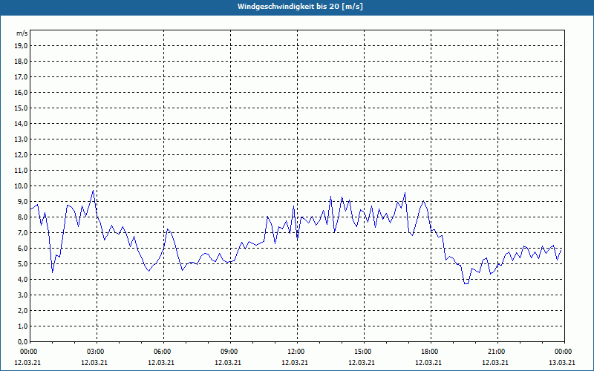Click the lowest dip after 19:00

click(x=466, y=283)
